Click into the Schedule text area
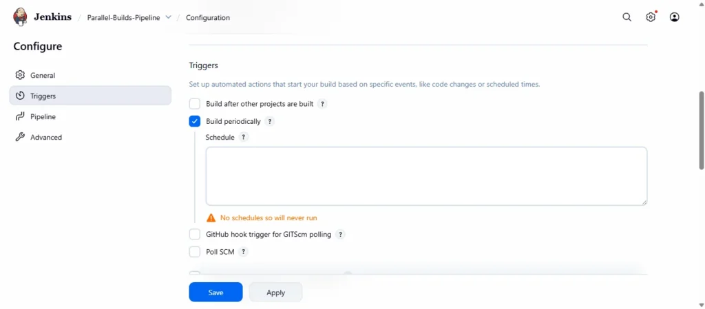This screenshot has height=309, width=705. (426, 176)
